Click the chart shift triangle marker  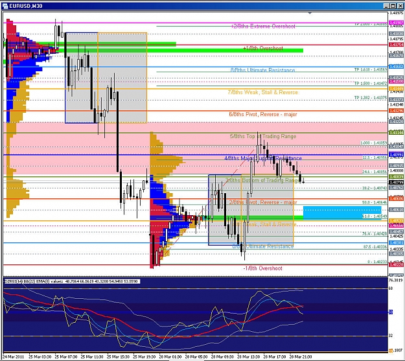click(x=310, y=13)
